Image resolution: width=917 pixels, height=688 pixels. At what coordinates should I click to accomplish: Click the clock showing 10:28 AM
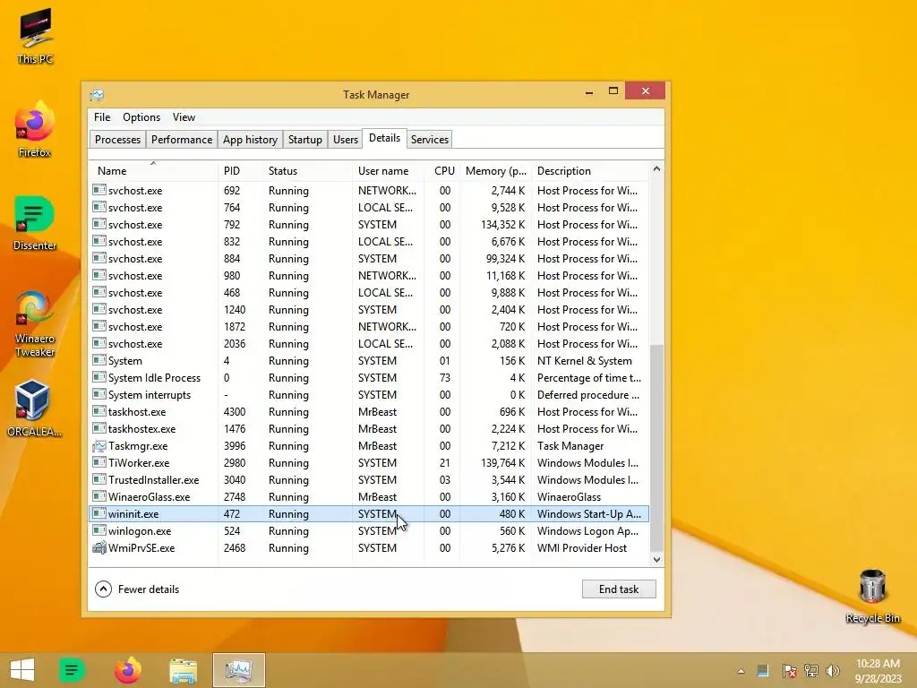pos(878,664)
